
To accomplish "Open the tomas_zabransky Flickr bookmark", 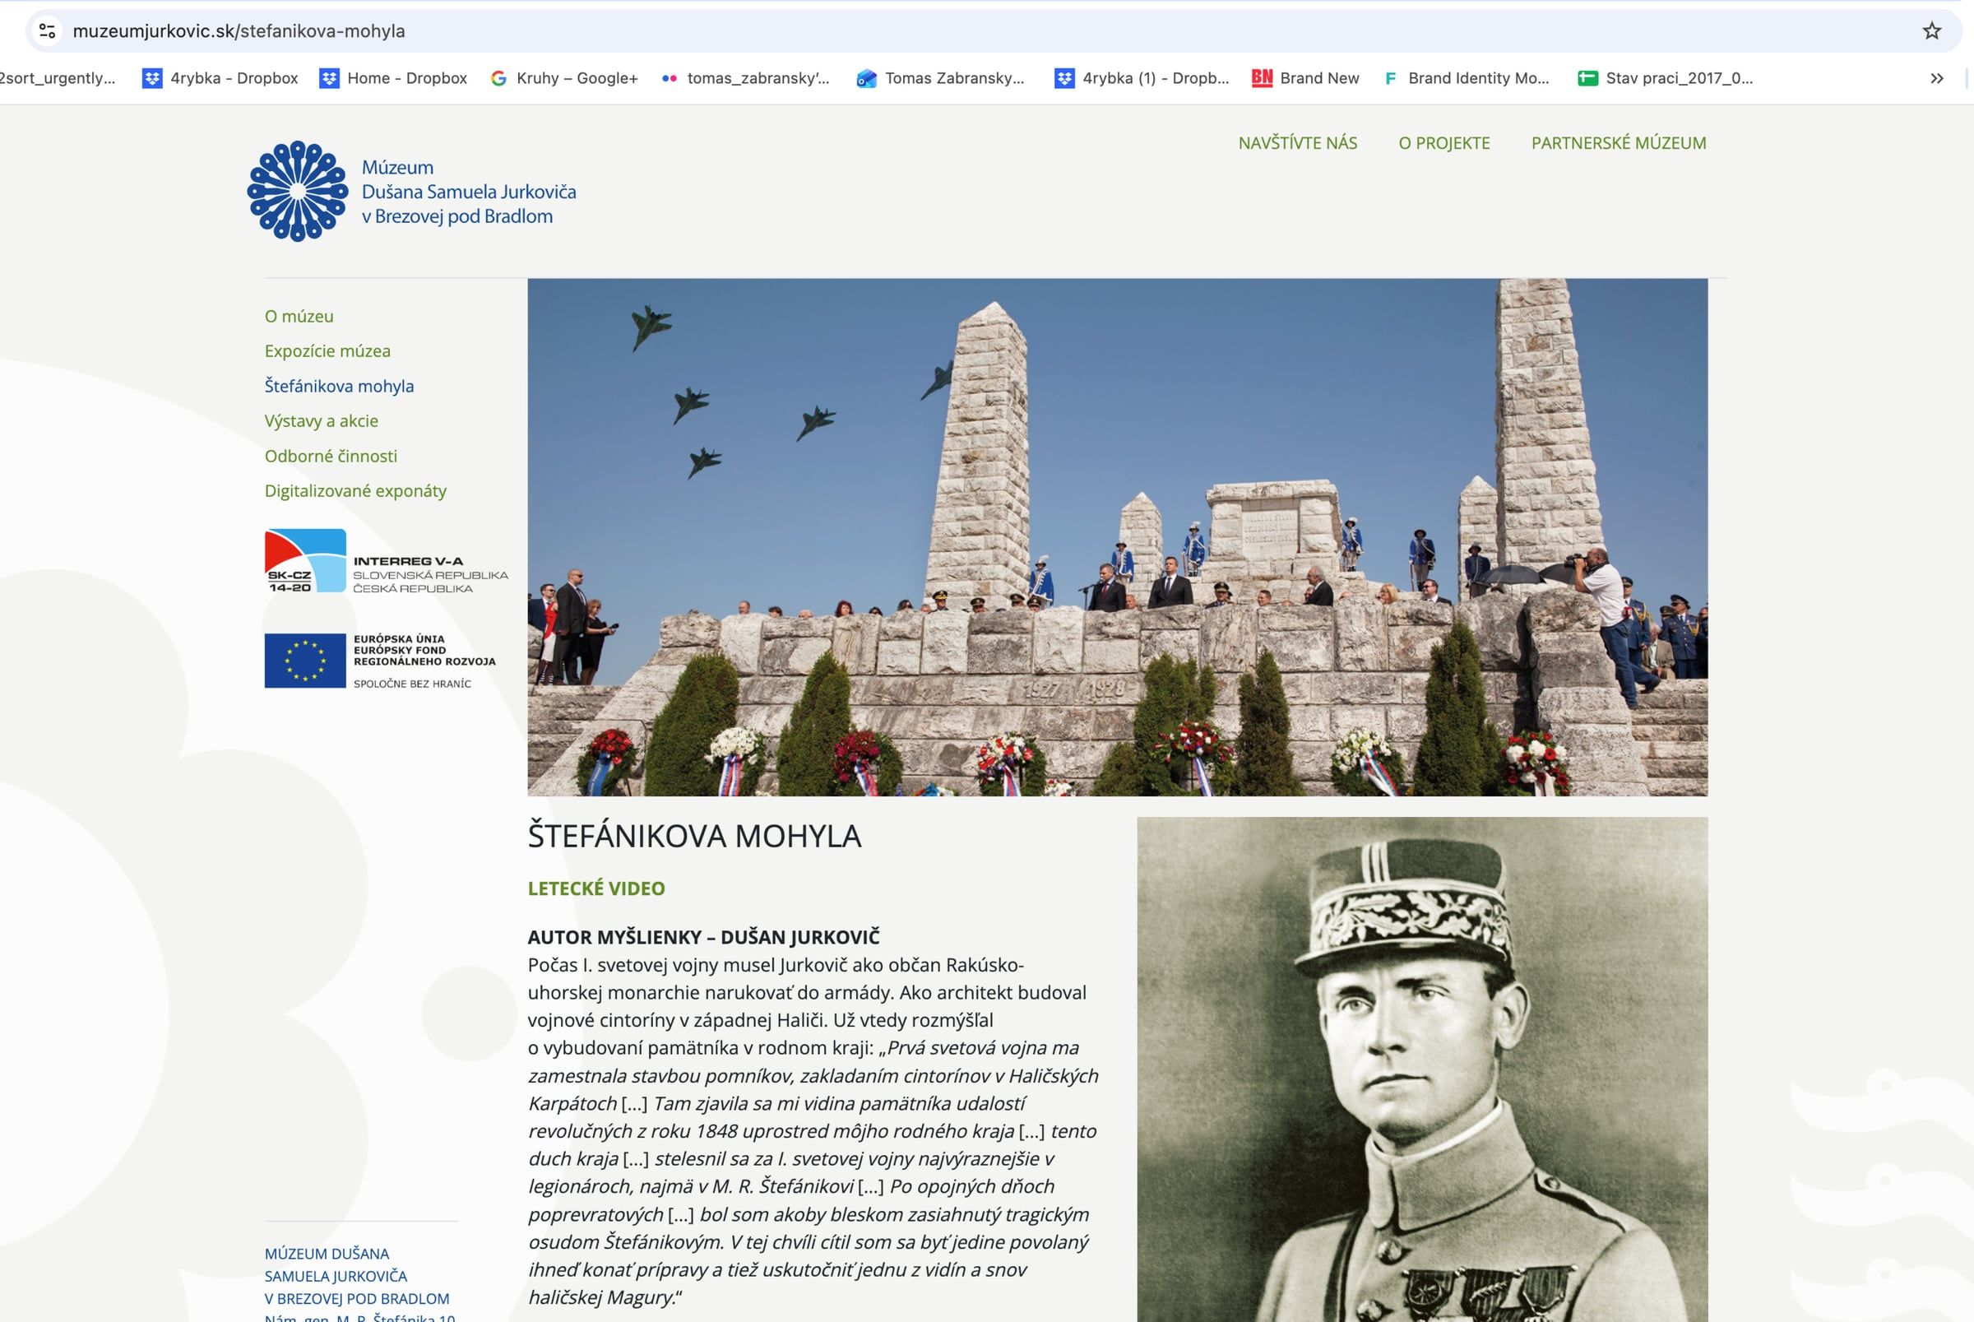I will coord(745,78).
